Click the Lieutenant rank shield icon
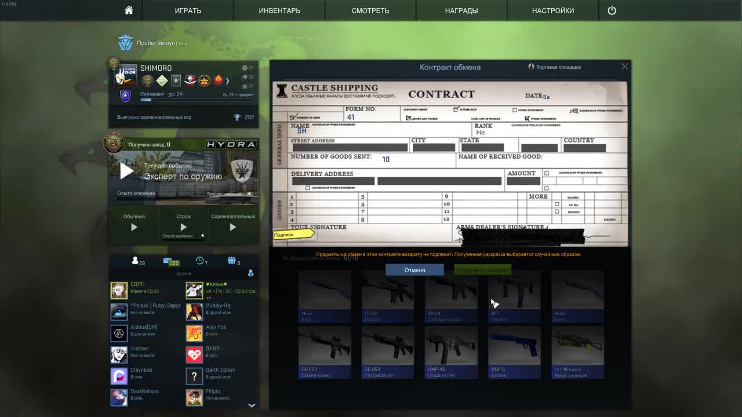742x417 pixels. pyautogui.click(x=125, y=96)
